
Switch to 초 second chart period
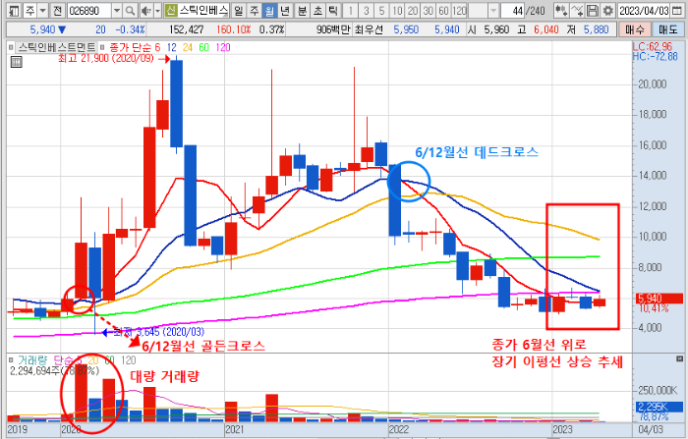[318, 11]
